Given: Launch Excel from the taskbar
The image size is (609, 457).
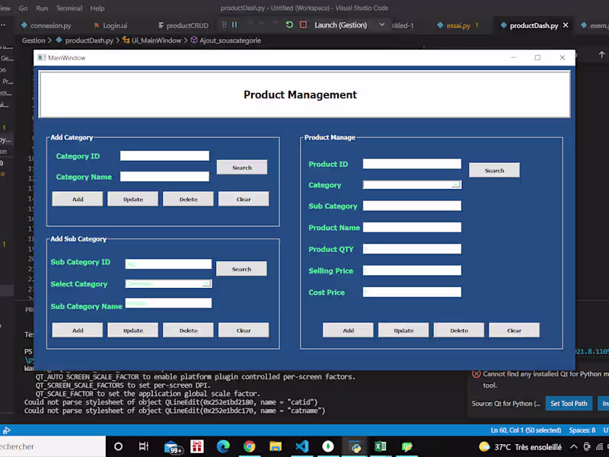Looking at the screenshot, I should coord(380,446).
